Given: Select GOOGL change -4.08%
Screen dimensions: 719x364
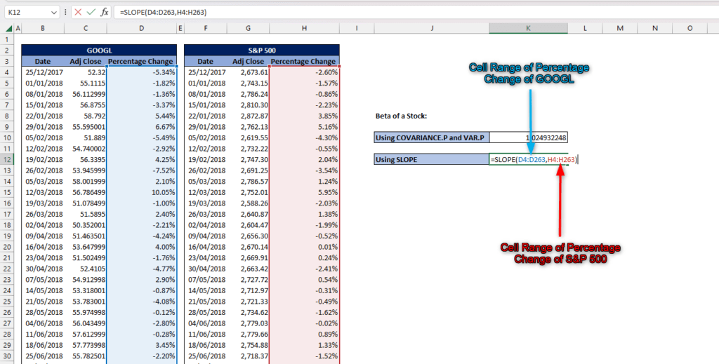Looking at the screenshot, I should point(141,302).
